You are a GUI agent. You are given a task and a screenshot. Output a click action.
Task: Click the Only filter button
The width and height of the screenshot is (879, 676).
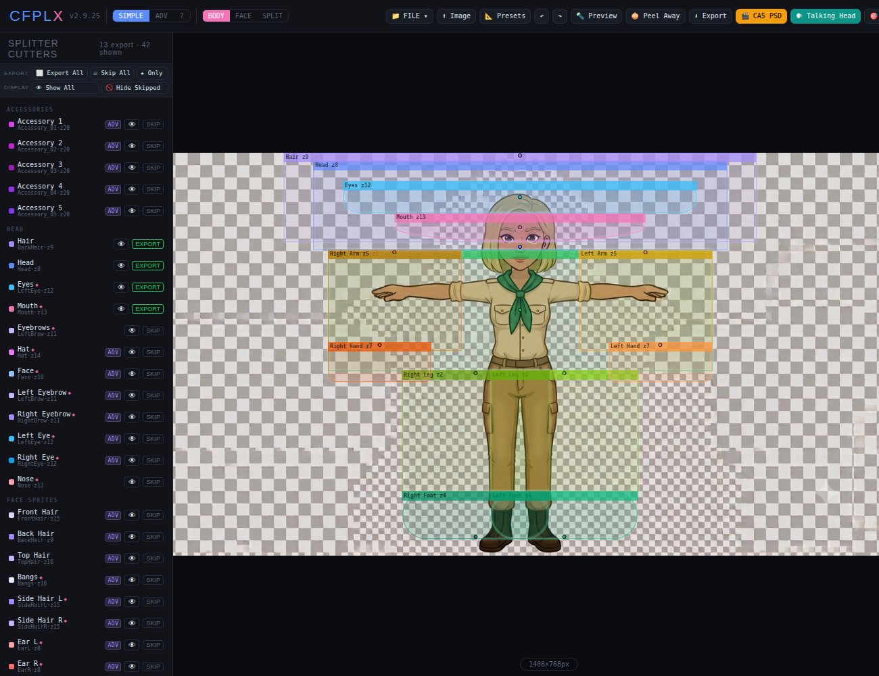pyautogui.click(x=151, y=73)
